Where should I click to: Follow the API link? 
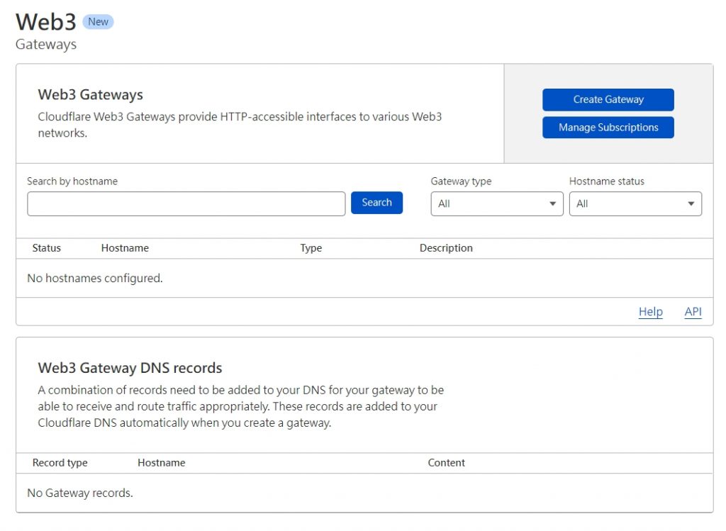(693, 312)
